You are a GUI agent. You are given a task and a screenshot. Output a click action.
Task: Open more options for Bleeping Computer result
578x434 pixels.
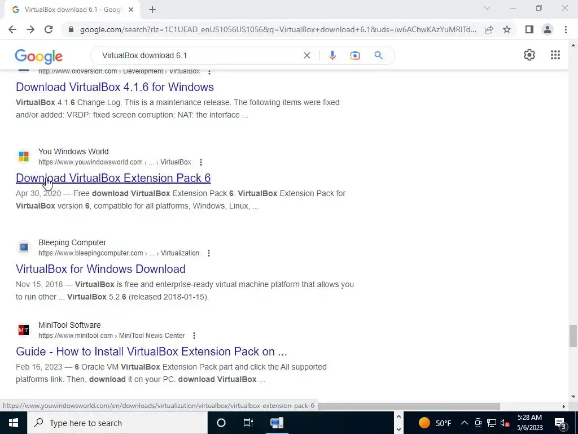click(209, 253)
